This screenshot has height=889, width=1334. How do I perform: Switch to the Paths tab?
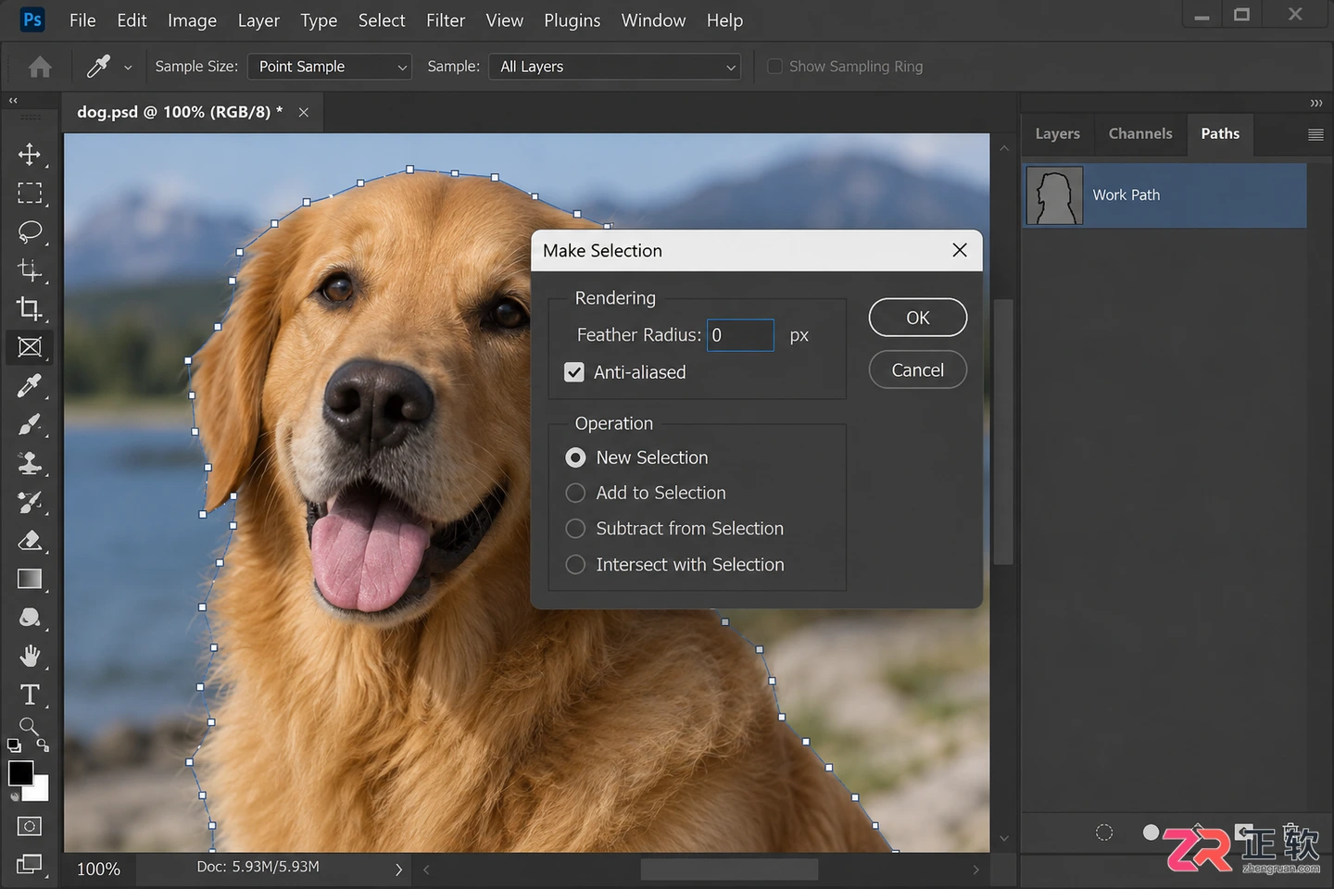tap(1220, 134)
